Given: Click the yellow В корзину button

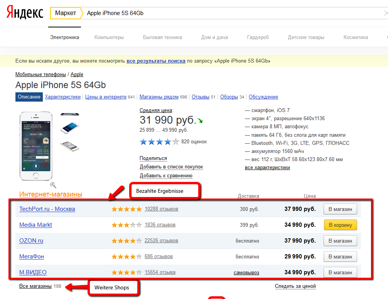Looking at the screenshot, I should point(340,225).
